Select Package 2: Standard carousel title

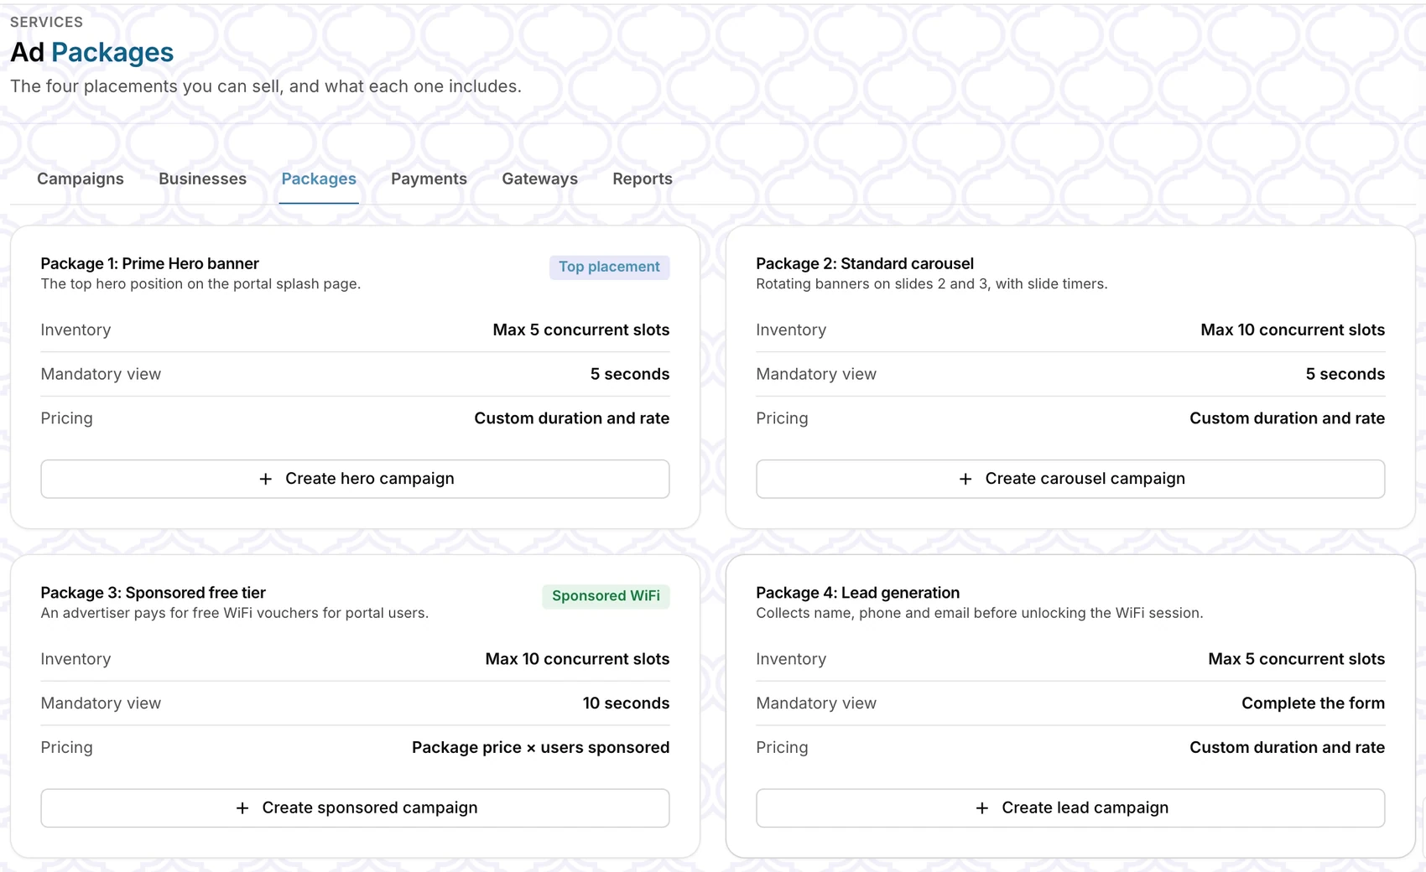pyautogui.click(x=865, y=263)
